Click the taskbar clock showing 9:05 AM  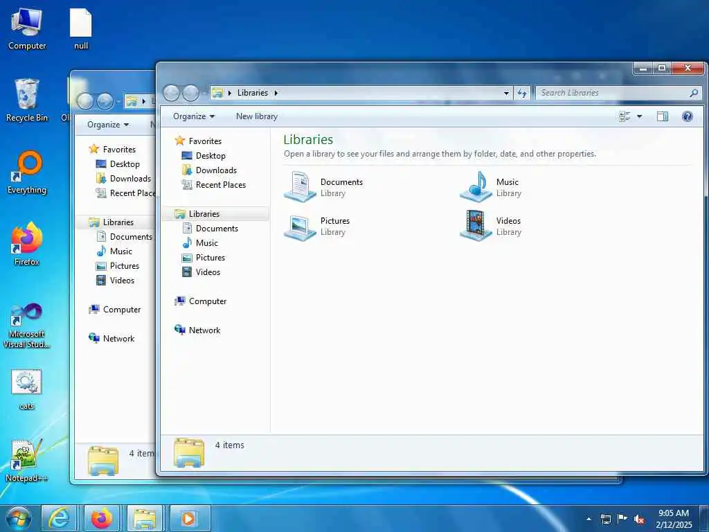pyautogui.click(x=674, y=519)
